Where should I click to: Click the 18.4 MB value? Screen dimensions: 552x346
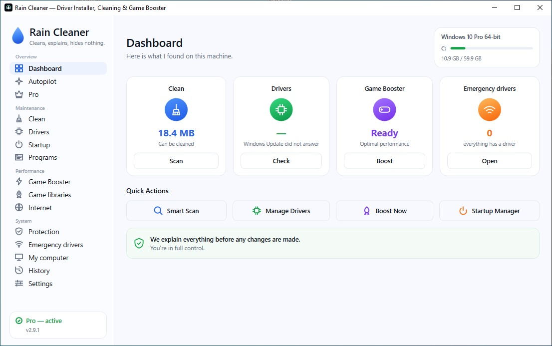(176, 133)
